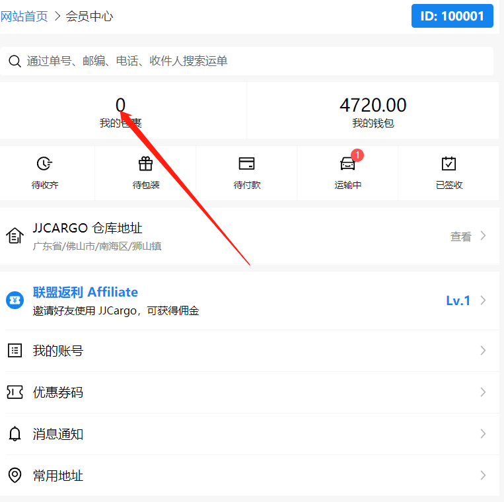
Task: Expand the 常用地址 row chevron
Action: click(x=483, y=476)
